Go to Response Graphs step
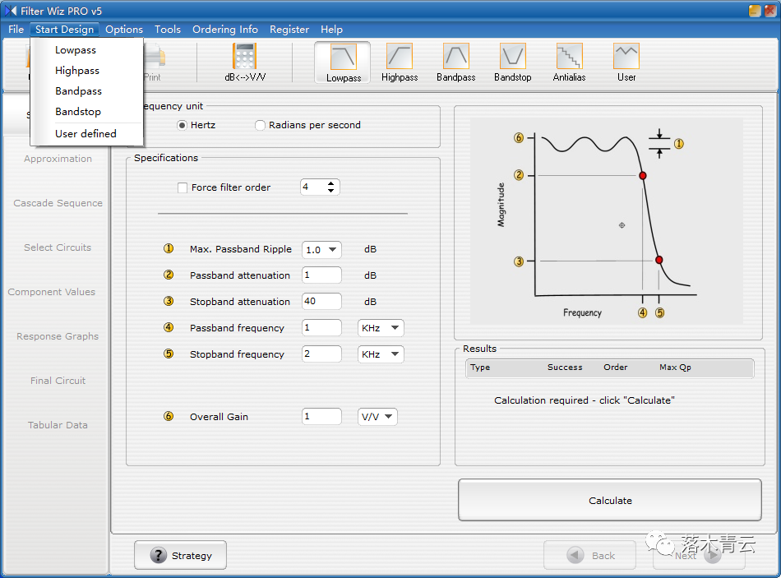 [58, 336]
